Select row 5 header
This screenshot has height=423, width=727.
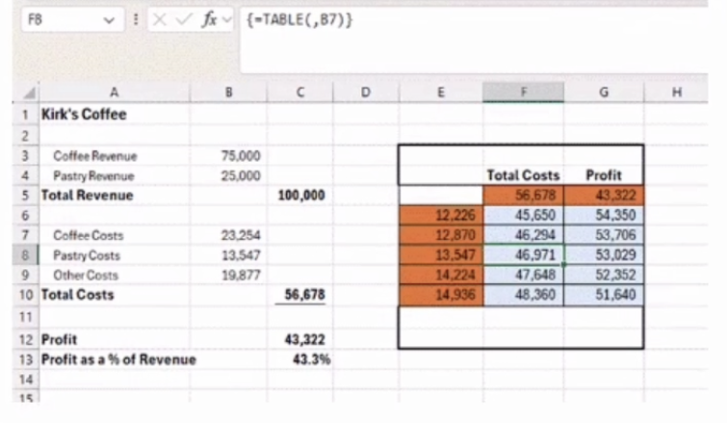click(x=25, y=196)
